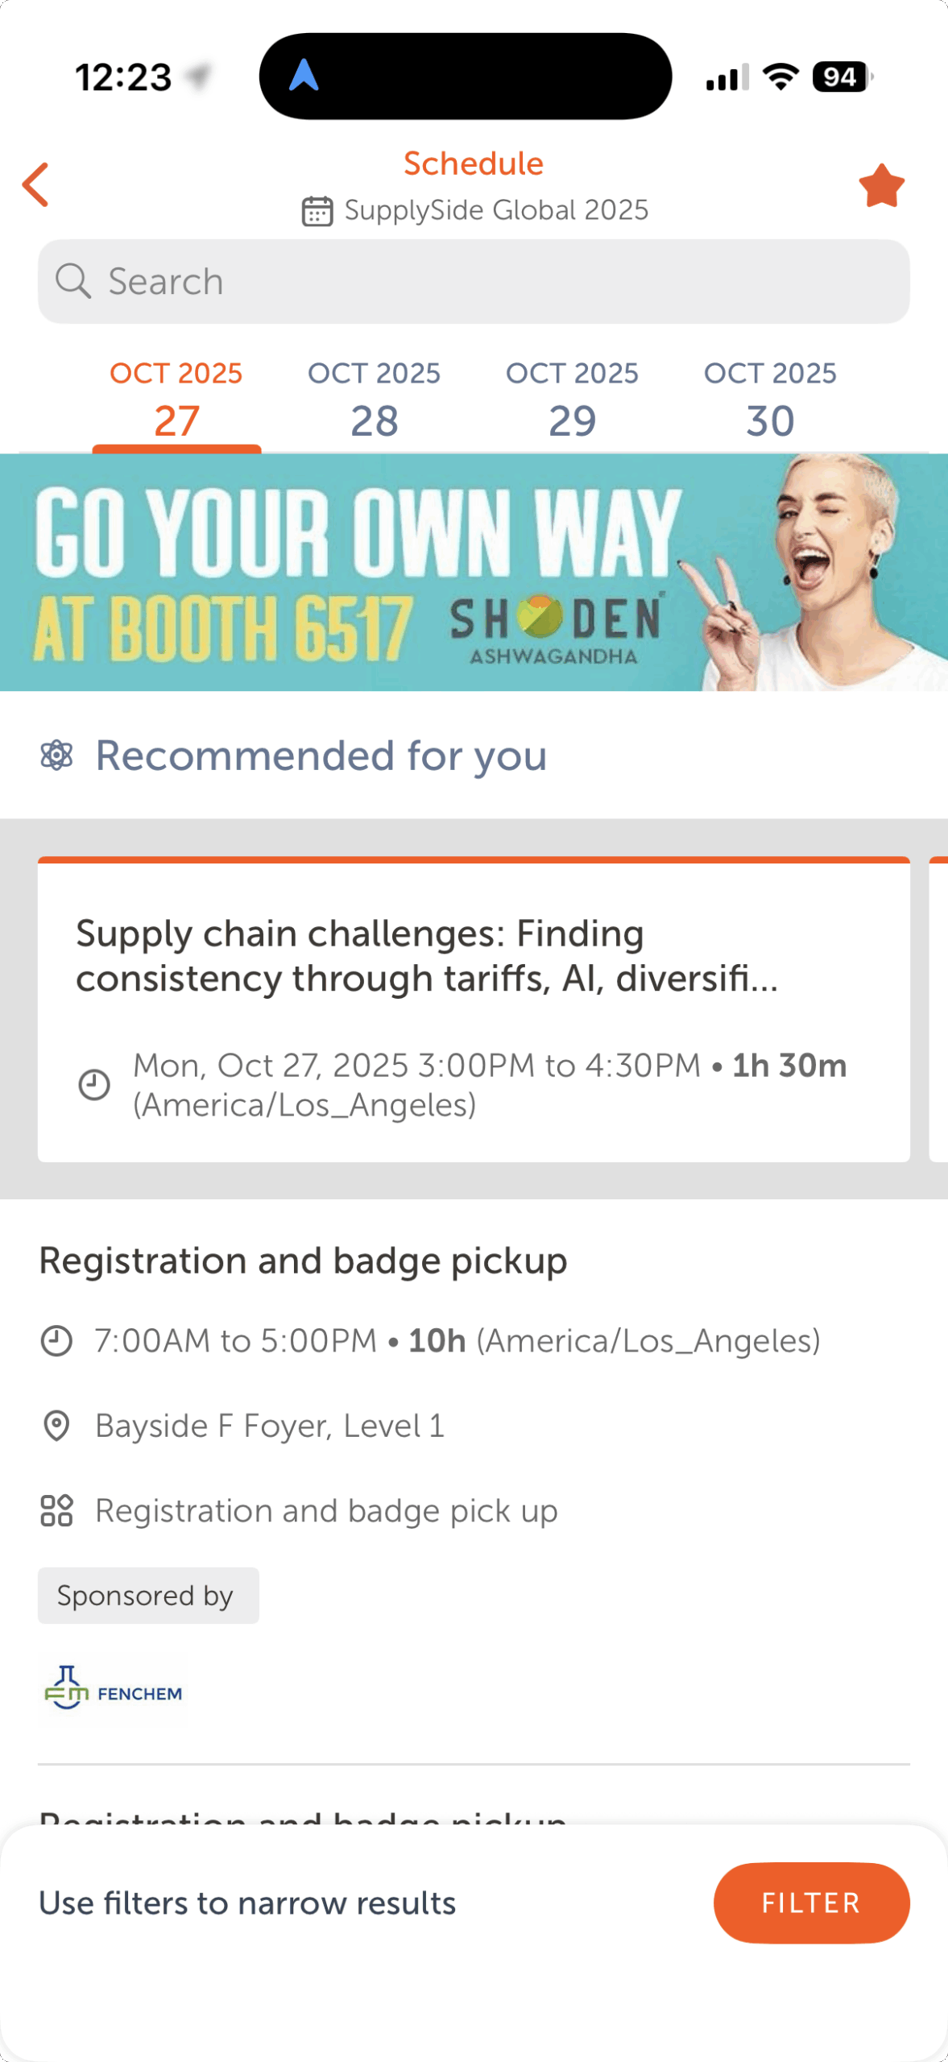Screen dimensions: 948x2062
Task: Tap the atom icon beside Recommended for you
Action: coord(56,756)
